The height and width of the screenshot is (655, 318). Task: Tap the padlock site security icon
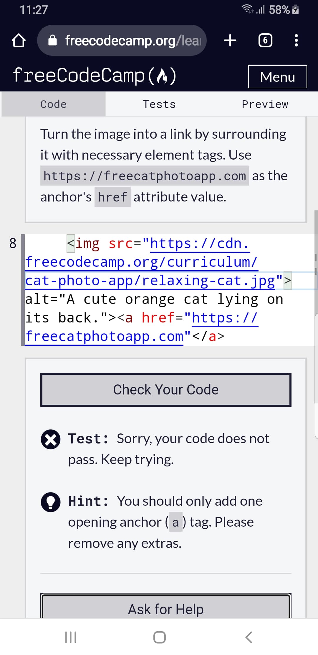[x=52, y=40]
